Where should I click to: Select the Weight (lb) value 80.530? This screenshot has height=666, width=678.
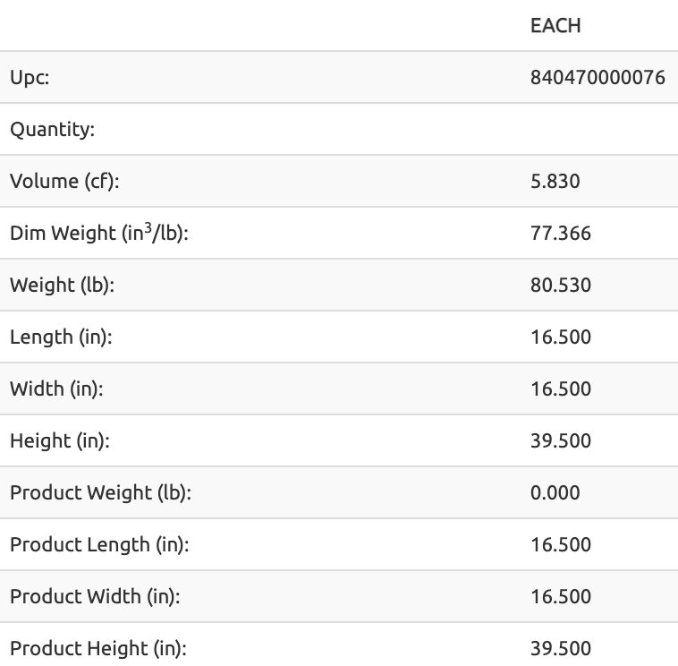pos(561,286)
